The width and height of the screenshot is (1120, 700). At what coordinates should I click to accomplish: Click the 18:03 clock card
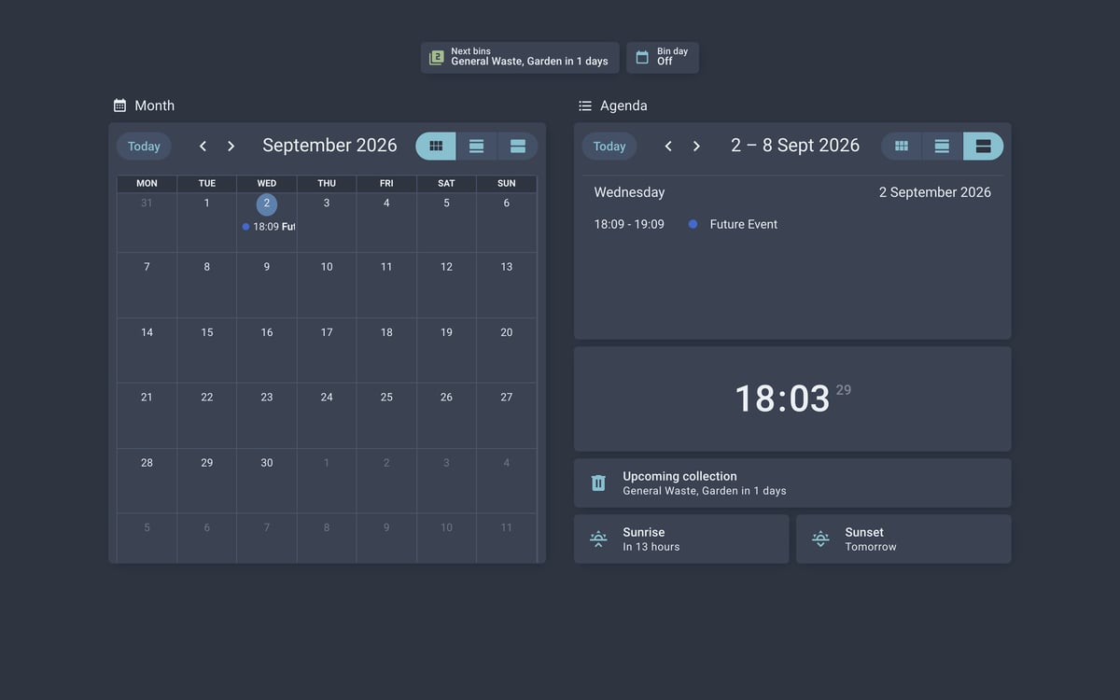tap(792, 399)
